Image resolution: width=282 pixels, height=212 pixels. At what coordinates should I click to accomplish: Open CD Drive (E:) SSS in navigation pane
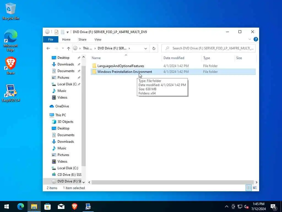[69, 174]
